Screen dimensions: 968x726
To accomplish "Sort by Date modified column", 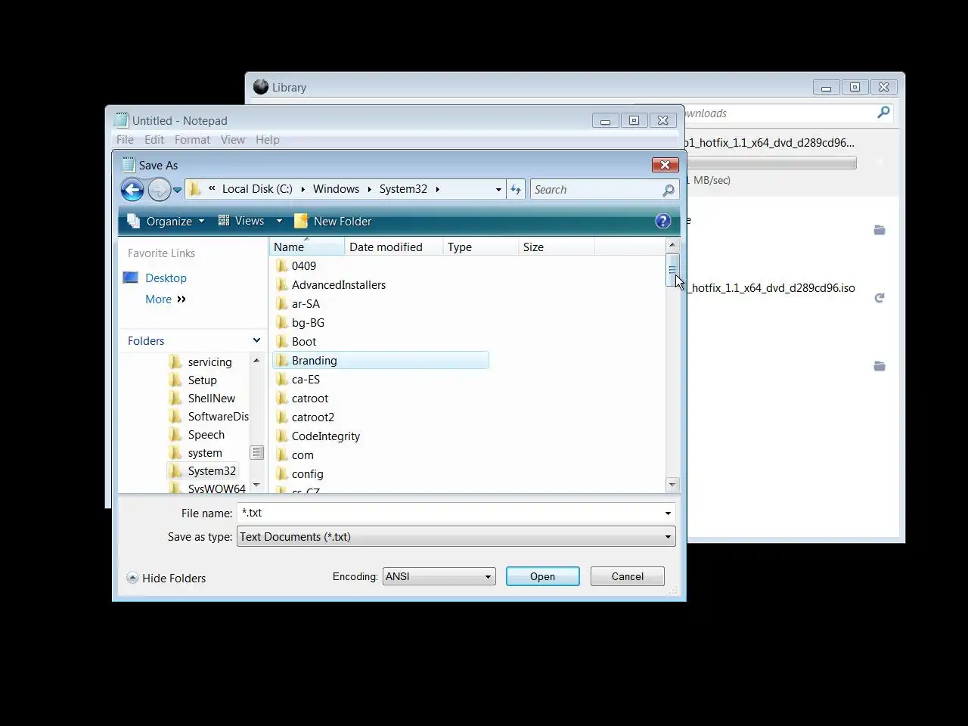I will tap(393, 247).
